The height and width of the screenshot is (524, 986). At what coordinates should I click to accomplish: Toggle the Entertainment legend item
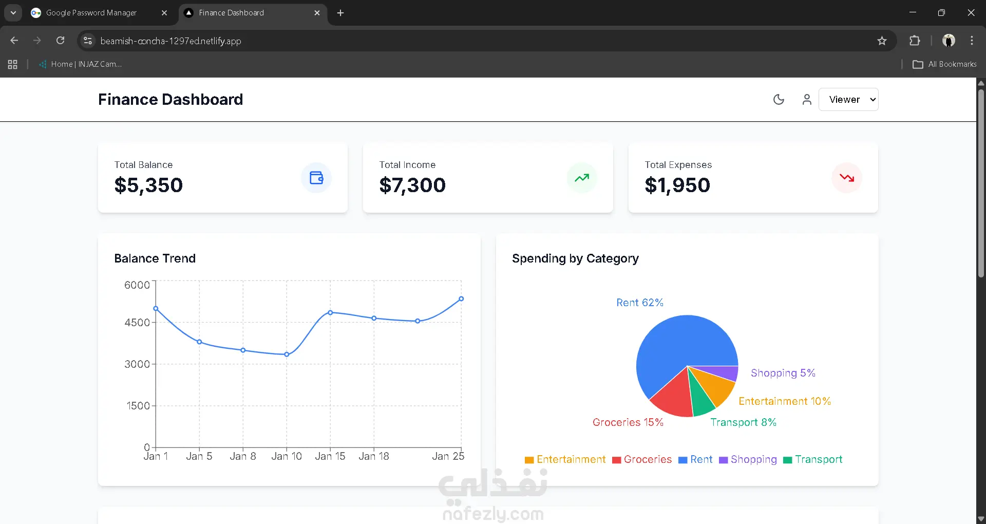(565, 459)
